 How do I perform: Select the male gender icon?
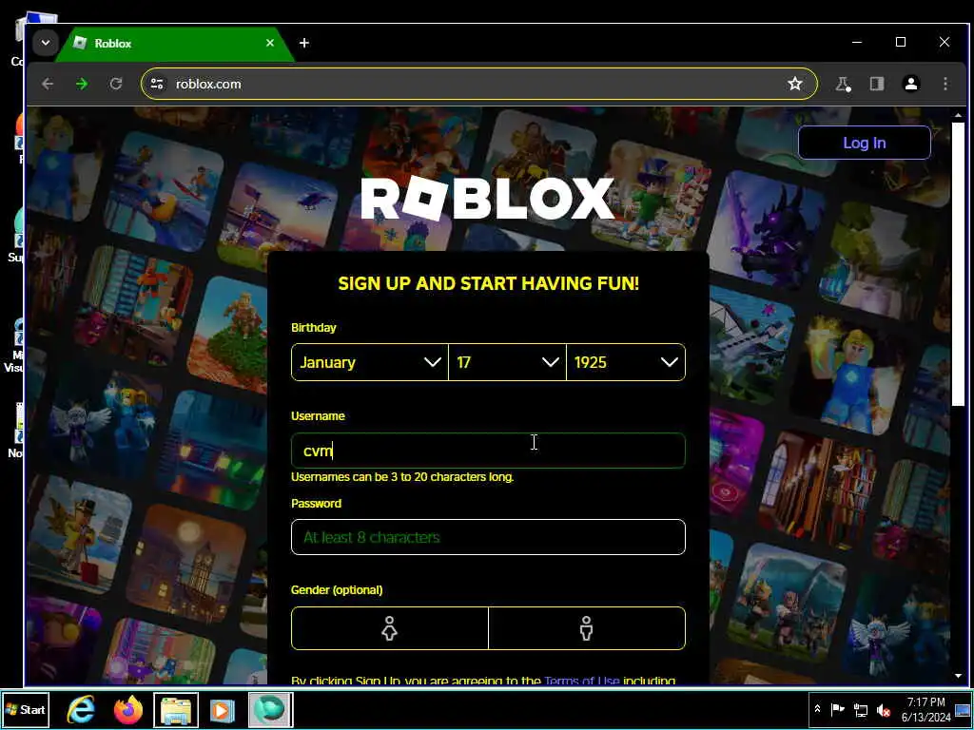point(586,628)
